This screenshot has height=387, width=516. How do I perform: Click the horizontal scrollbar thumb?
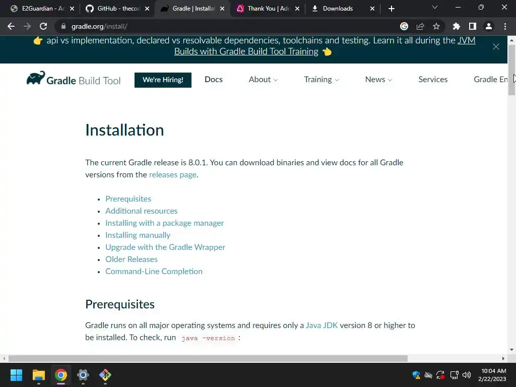pyautogui.click(x=208, y=358)
